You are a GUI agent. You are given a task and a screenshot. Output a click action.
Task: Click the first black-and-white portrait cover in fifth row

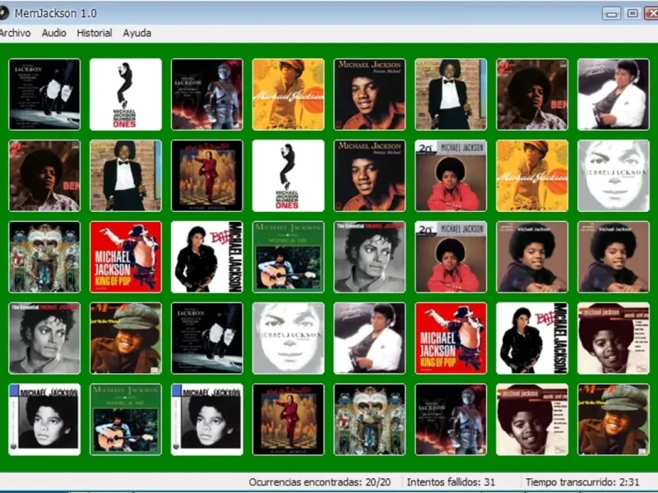(x=44, y=420)
